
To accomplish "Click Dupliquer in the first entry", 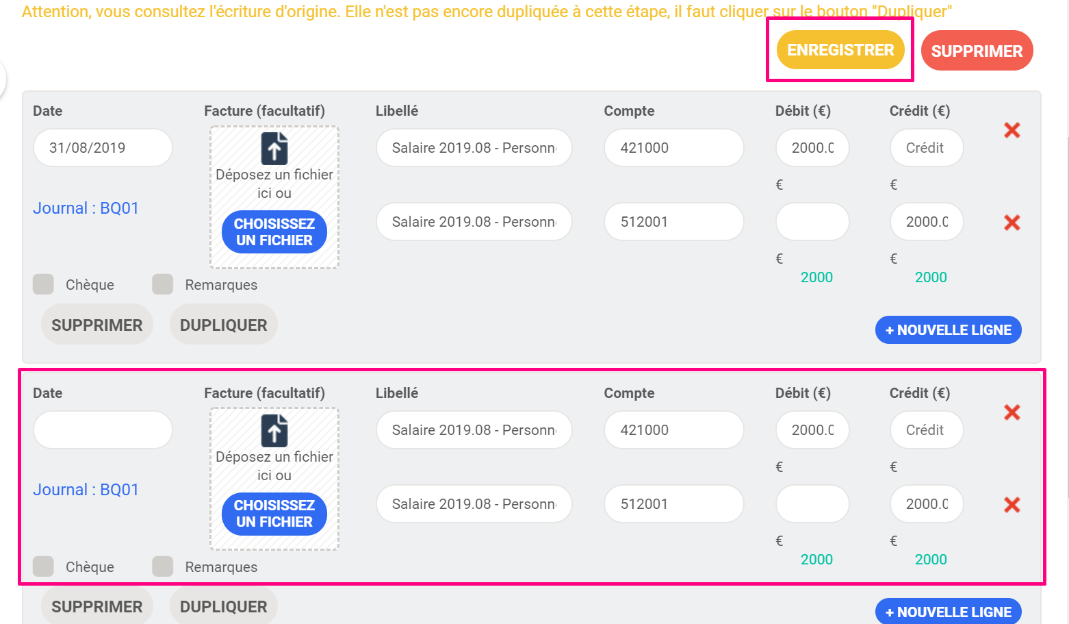I will [x=224, y=325].
